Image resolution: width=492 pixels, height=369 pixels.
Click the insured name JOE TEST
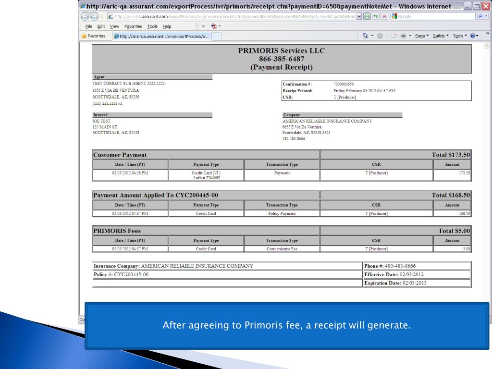[101, 121]
